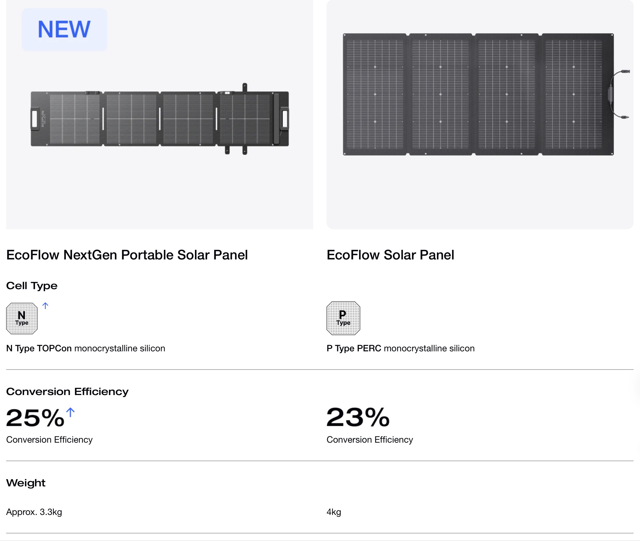The image size is (640, 541).
Task: Click the Approx. 3.3kg weight value
Action: point(34,512)
